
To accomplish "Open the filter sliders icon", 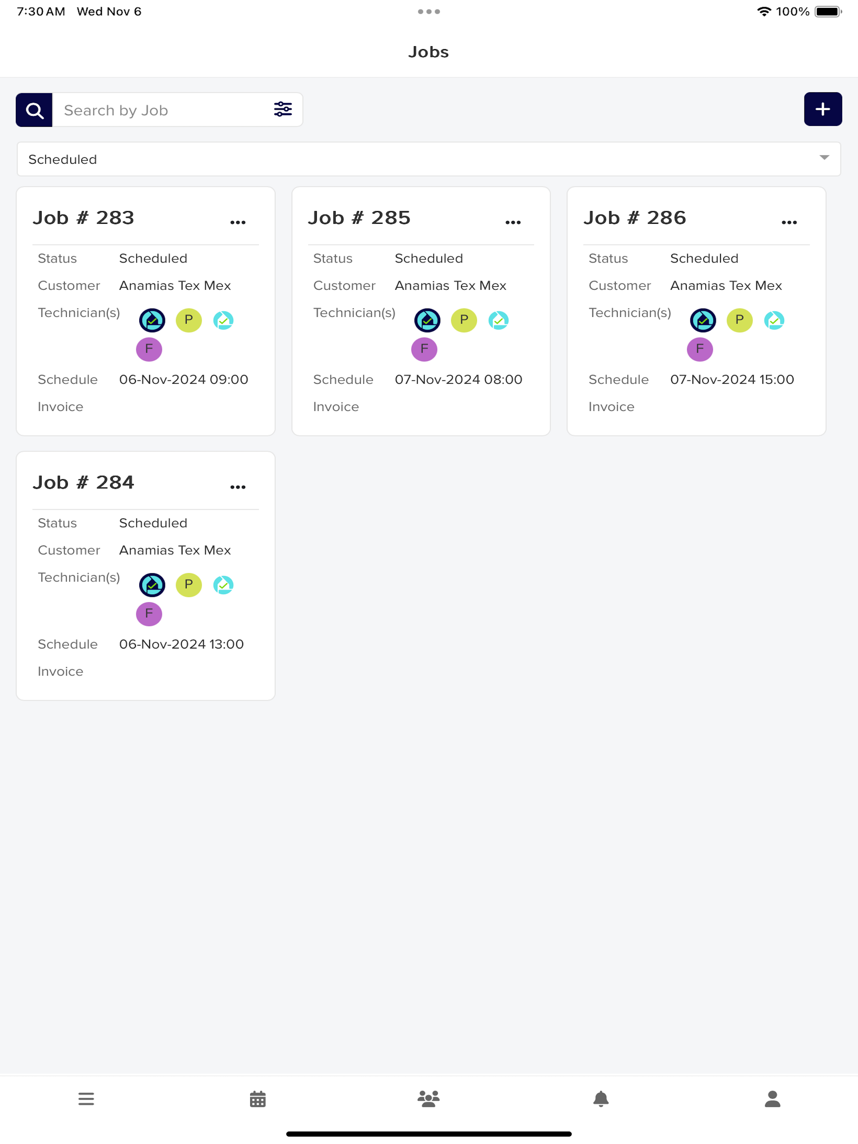I will 283,109.
